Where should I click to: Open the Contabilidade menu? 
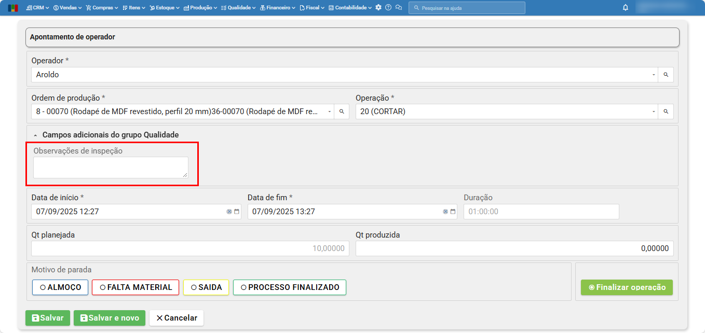coord(350,8)
